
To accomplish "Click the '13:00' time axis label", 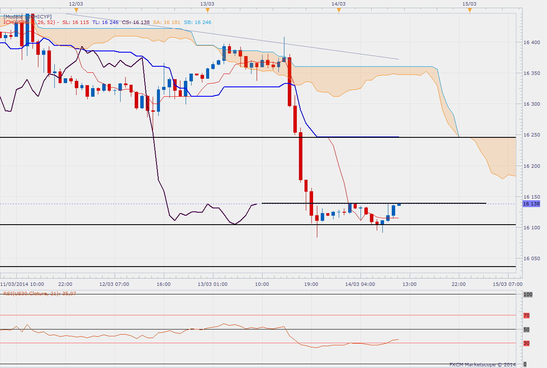I will [x=409, y=284].
